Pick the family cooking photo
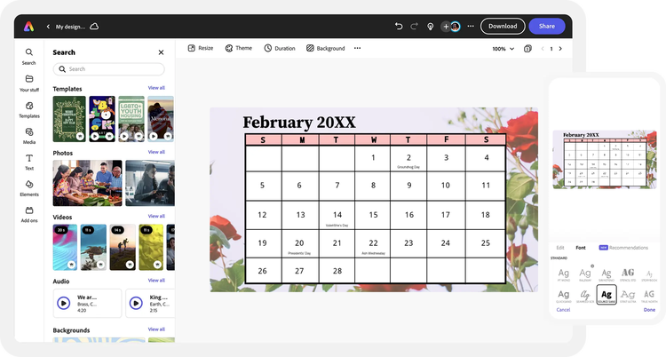The width and height of the screenshot is (666, 357). (x=87, y=183)
